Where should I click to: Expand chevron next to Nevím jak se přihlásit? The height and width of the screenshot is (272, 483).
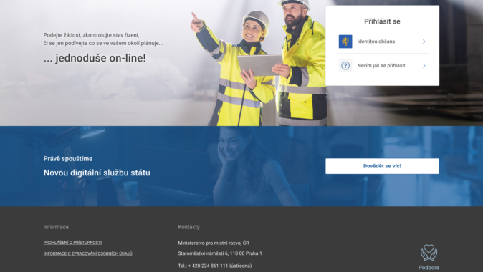[x=424, y=66]
